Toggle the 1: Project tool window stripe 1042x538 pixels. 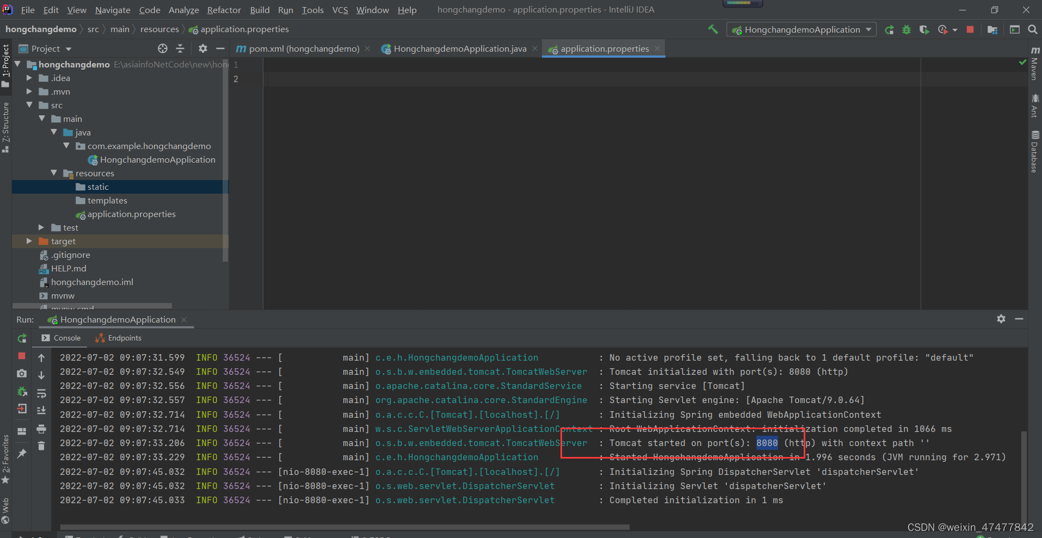click(5, 66)
